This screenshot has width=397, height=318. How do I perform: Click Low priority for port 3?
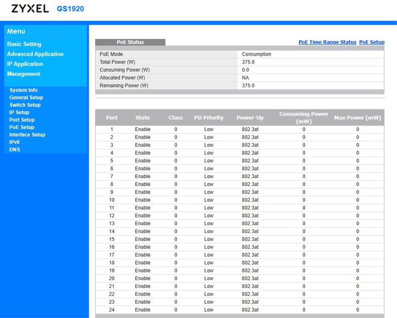209,145
